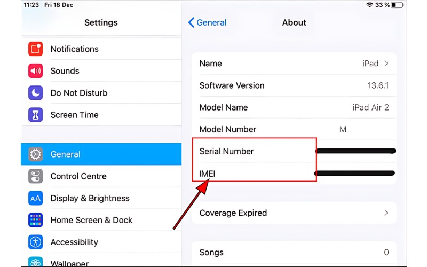Tap the IMEI row
The height and width of the screenshot is (267, 427).
point(294,173)
